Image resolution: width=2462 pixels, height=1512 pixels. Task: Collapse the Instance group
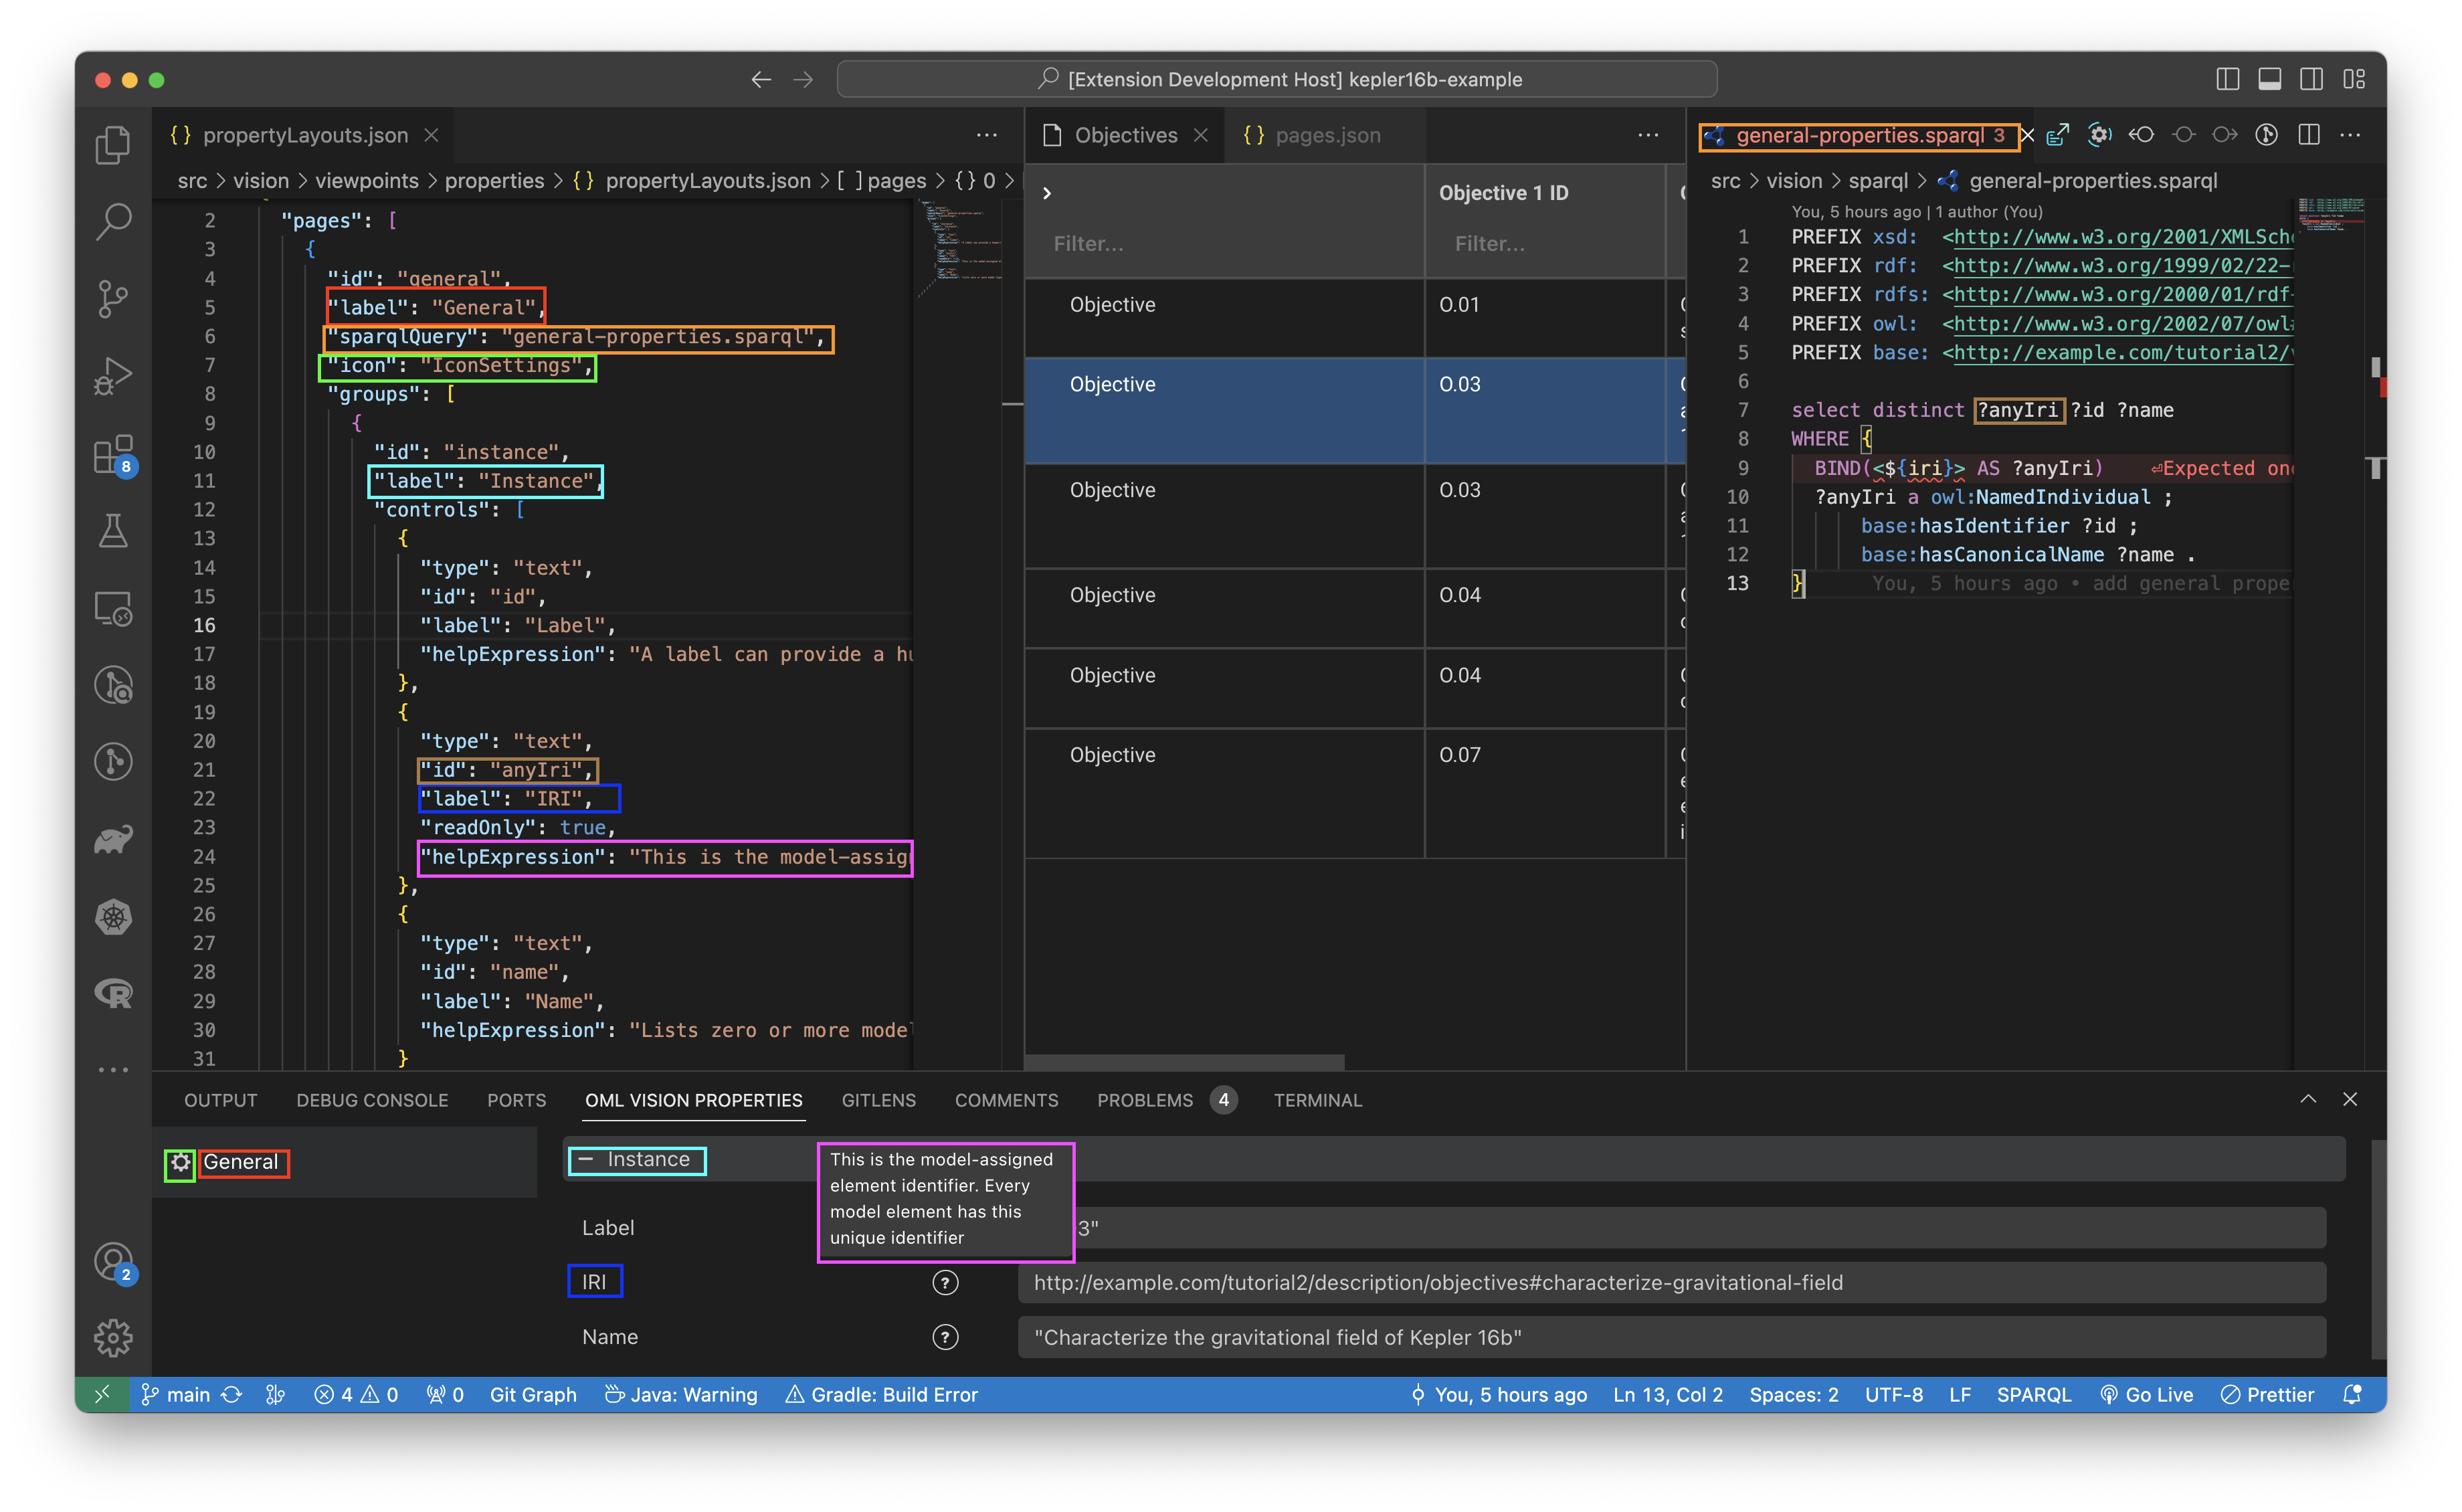tap(587, 1160)
